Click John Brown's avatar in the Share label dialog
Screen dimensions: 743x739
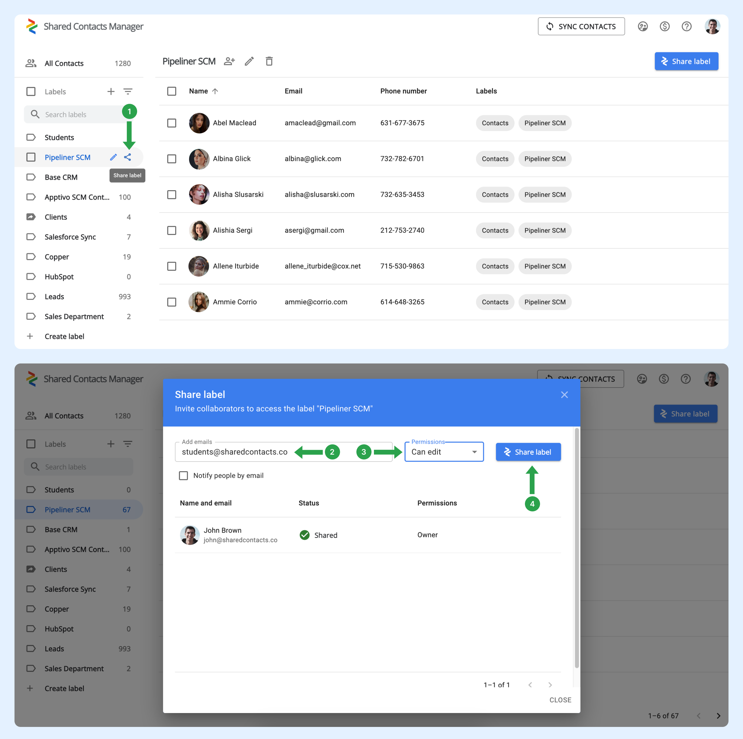[190, 535]
